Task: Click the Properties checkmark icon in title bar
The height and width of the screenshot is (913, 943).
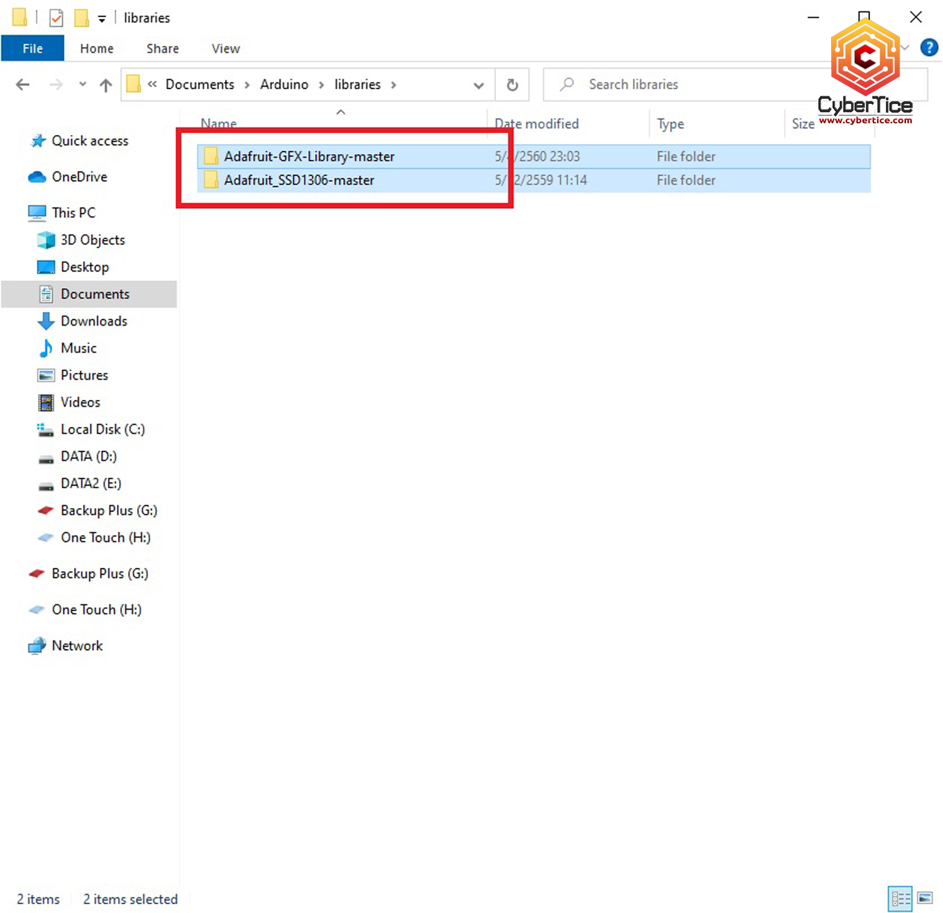Action: [x=56, y=18]
